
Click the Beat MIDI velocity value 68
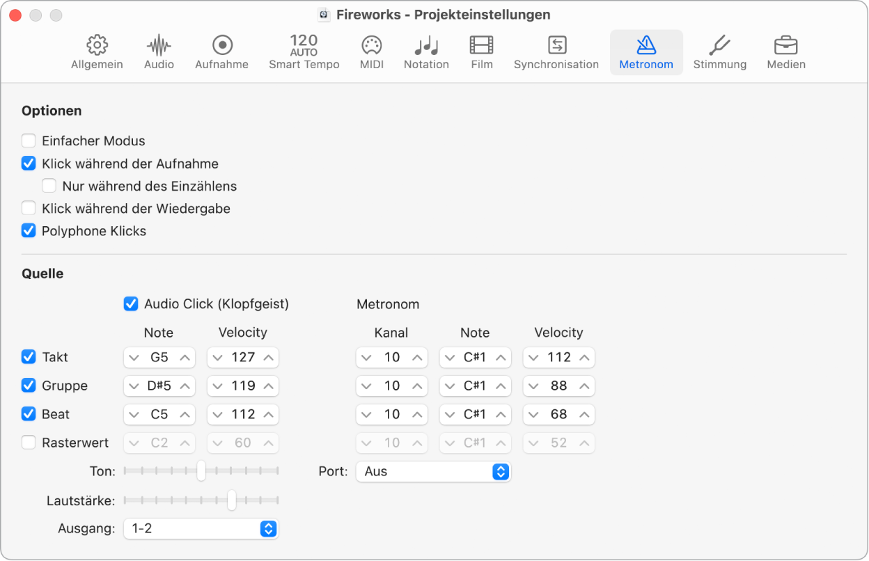click(x=558, y=415)
